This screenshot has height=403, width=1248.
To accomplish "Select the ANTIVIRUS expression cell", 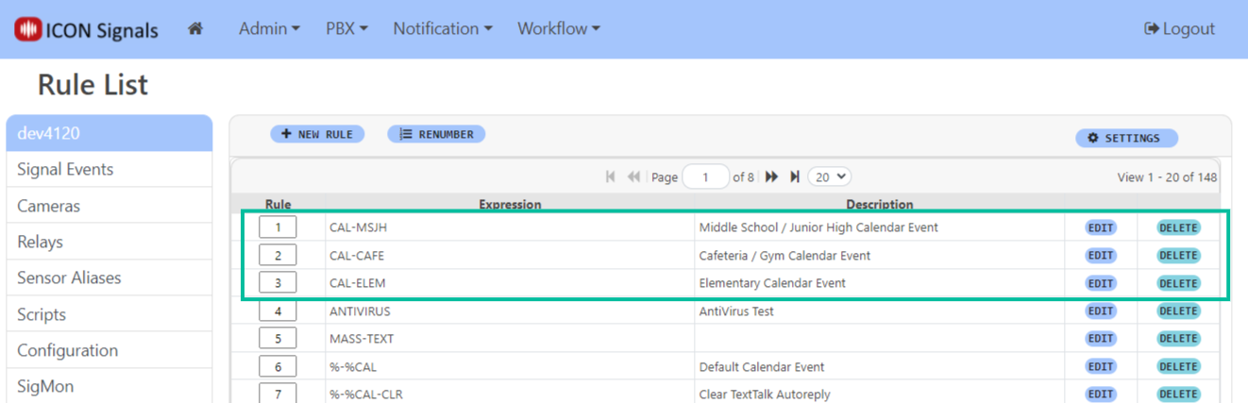I will [510, 311].
